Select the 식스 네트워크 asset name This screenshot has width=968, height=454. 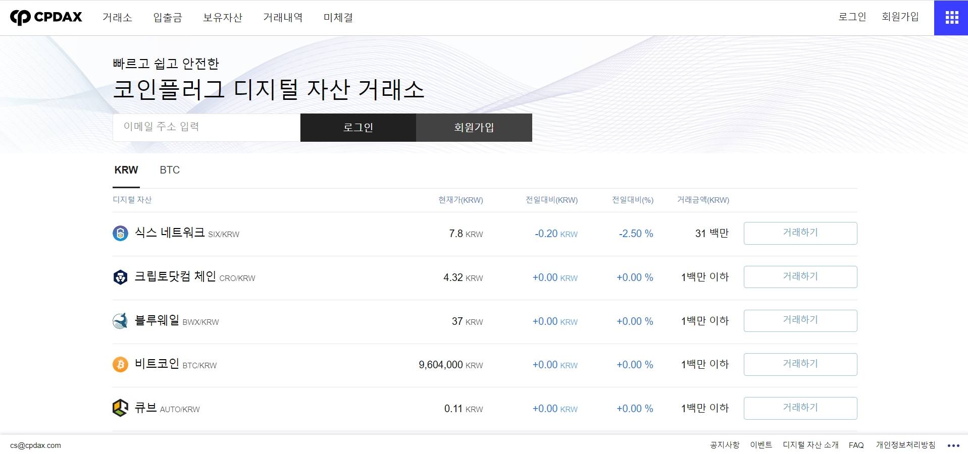(170, 233)
